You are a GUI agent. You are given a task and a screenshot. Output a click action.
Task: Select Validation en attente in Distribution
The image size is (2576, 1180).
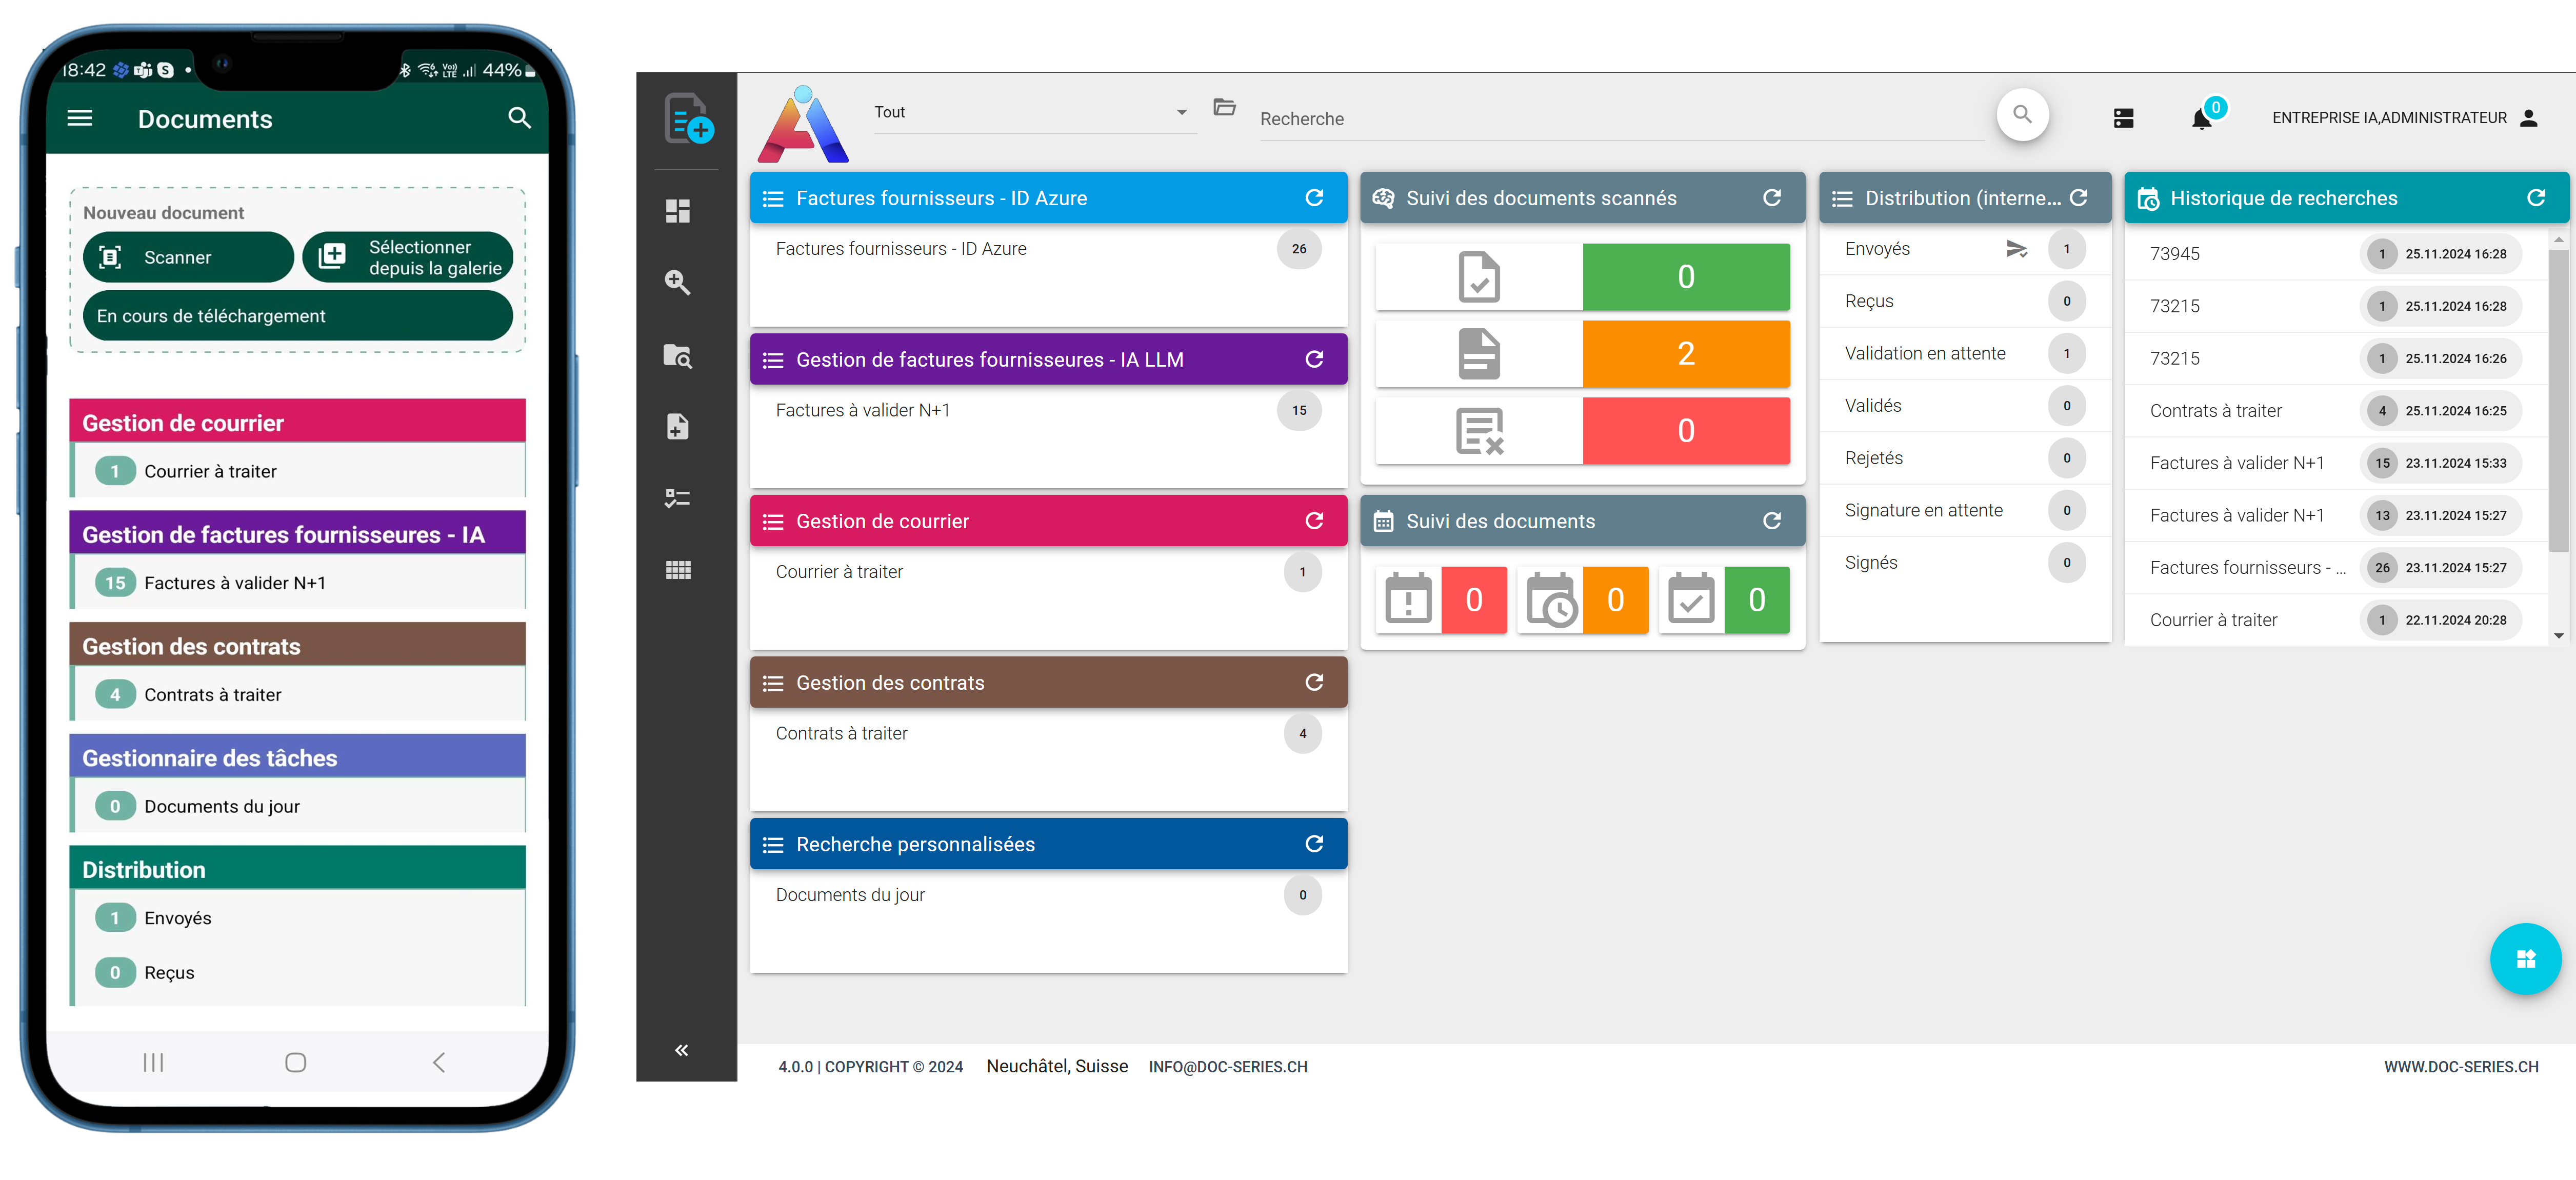[x=1964, y=353]
